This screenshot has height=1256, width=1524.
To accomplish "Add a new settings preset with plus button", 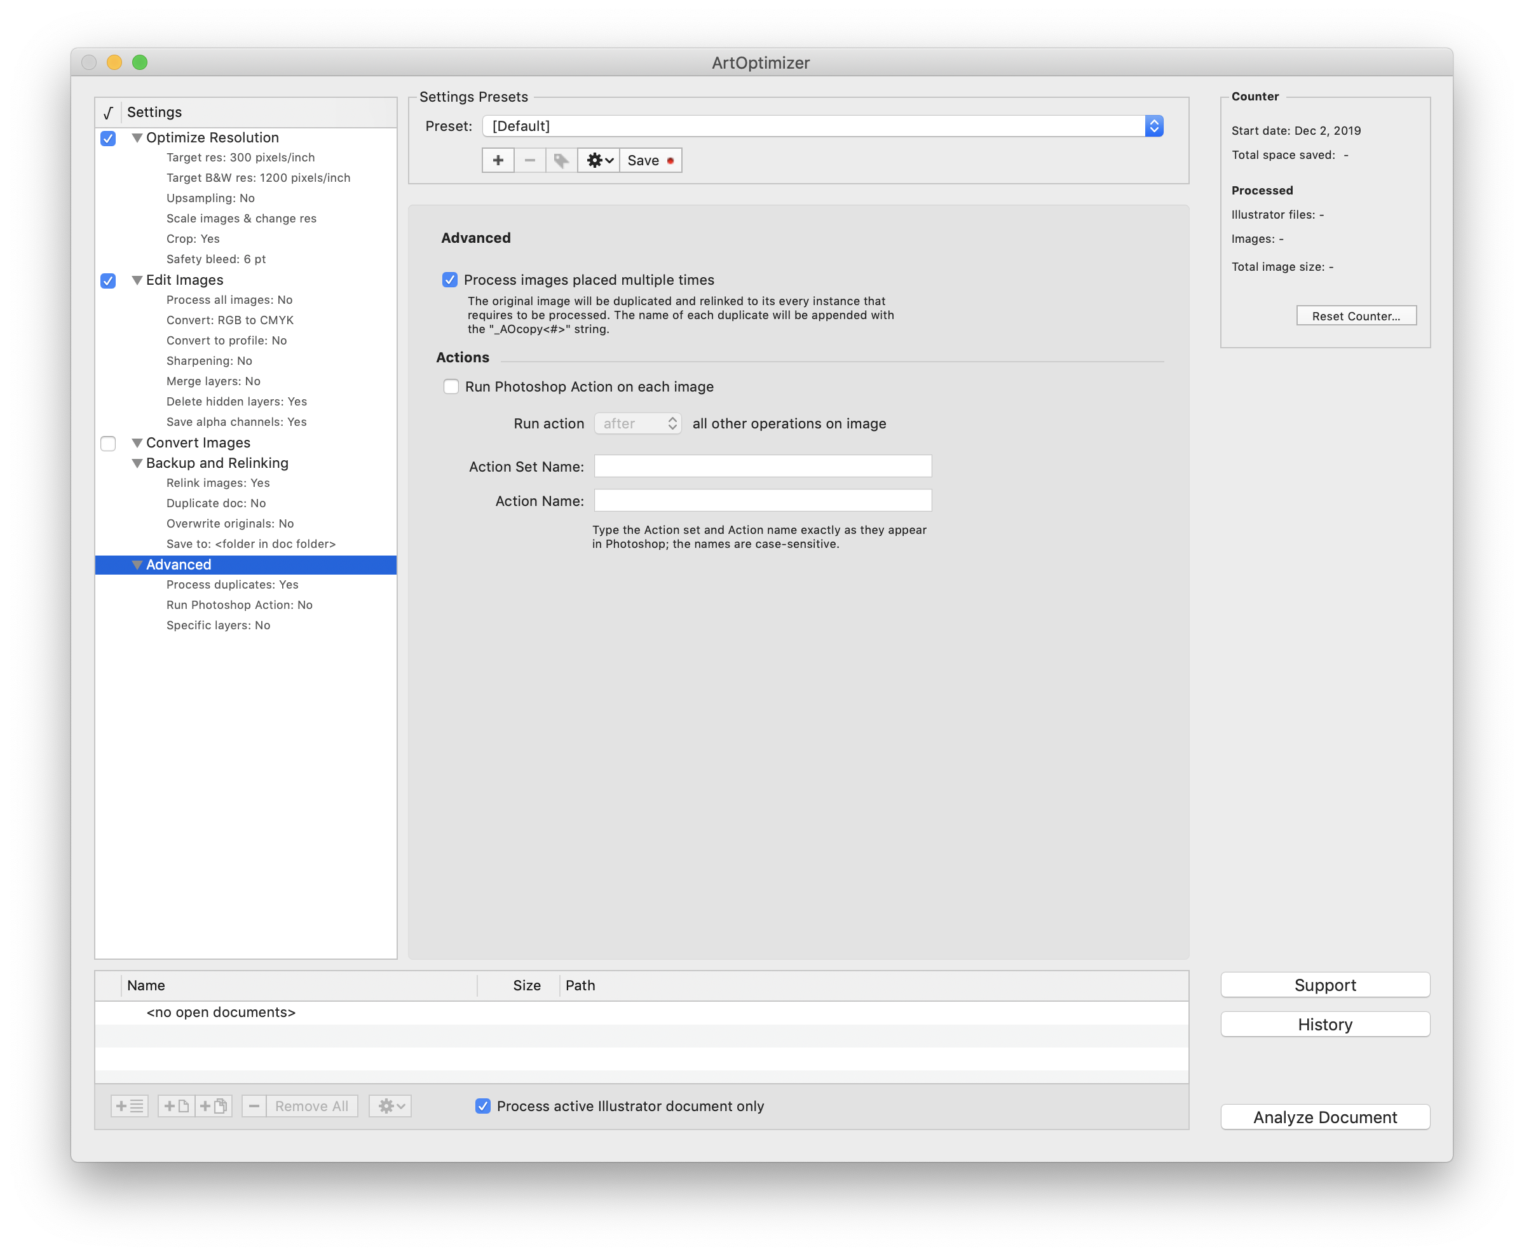I will tap(498, 161).
